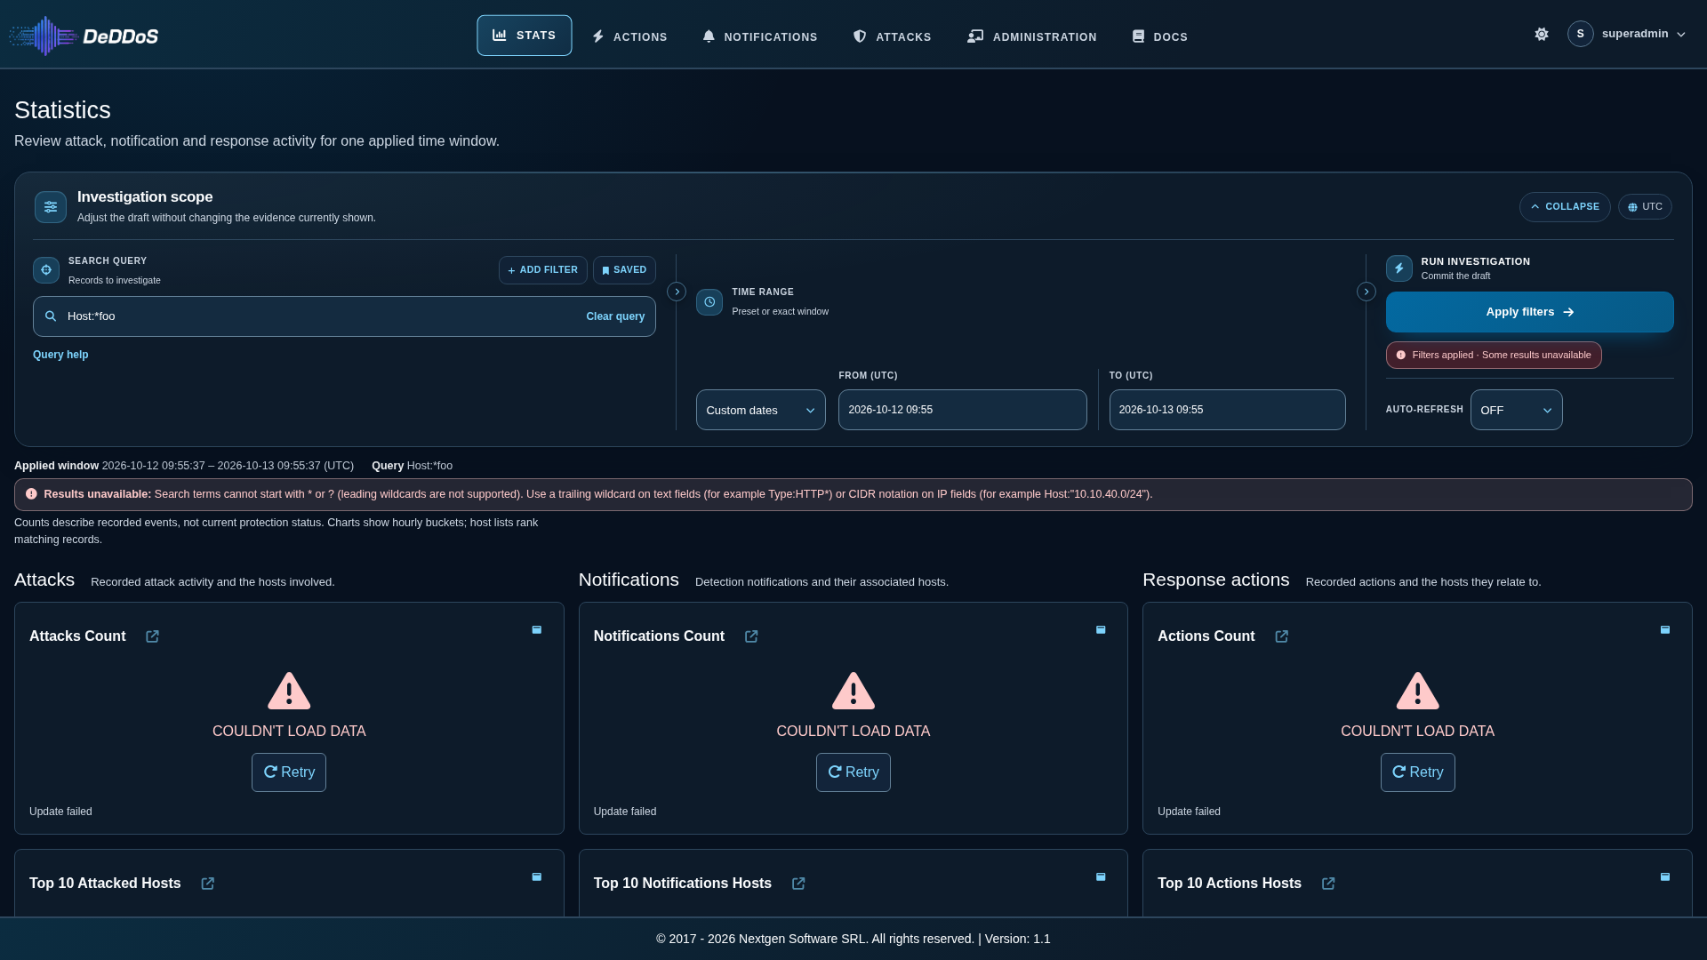Open the Docs nav item
The height and width of the screenshot is (960, 1707).
[x=1160, y=36]
